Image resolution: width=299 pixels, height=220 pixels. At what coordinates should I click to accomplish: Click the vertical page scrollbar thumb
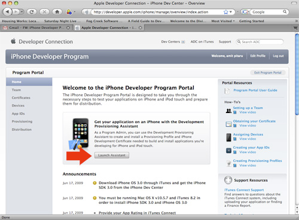click(297, 74)
